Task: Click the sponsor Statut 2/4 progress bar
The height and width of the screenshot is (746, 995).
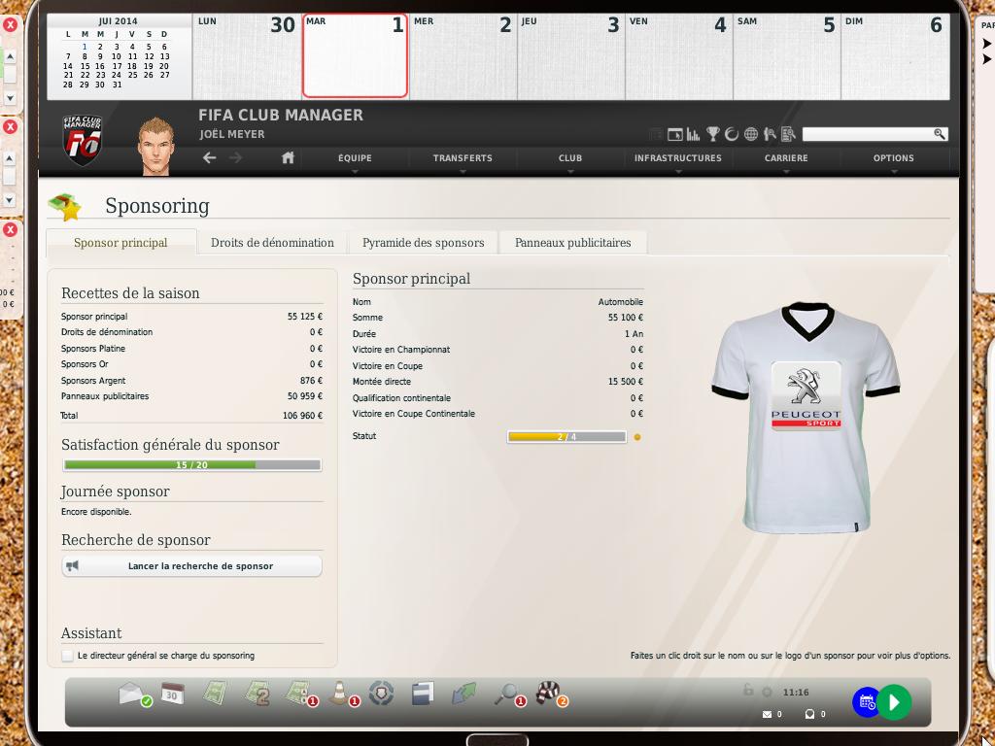Action: click(x=566, y=436)
